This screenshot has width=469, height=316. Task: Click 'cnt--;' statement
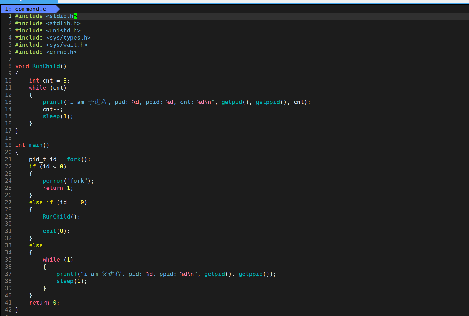tap(53, 109)
